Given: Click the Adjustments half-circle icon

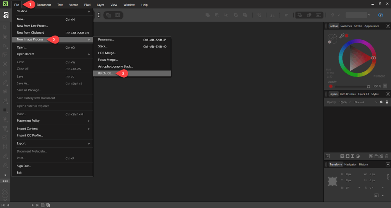Looking at the screenshot, I should [x=358, y=156].
